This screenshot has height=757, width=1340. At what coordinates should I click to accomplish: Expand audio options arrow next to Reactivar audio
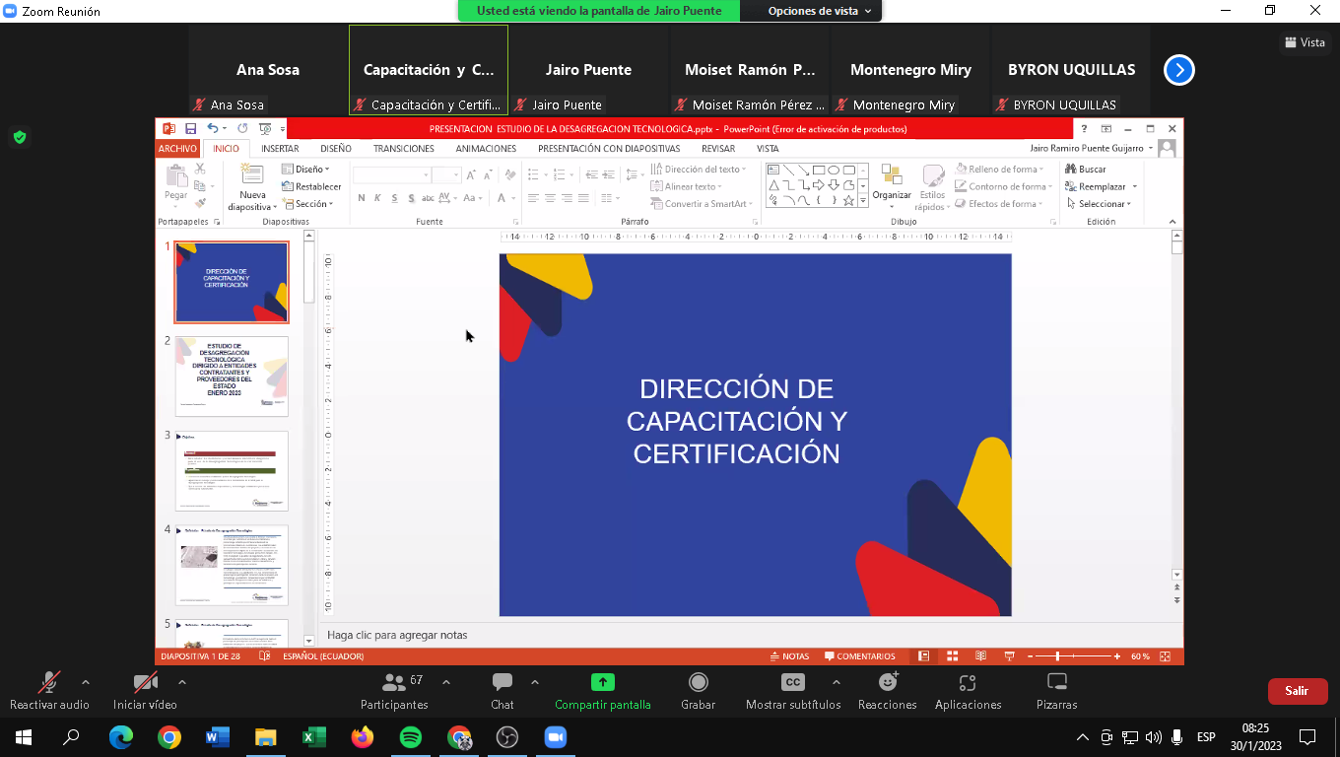pyautogui.click(x=86, y=682)
